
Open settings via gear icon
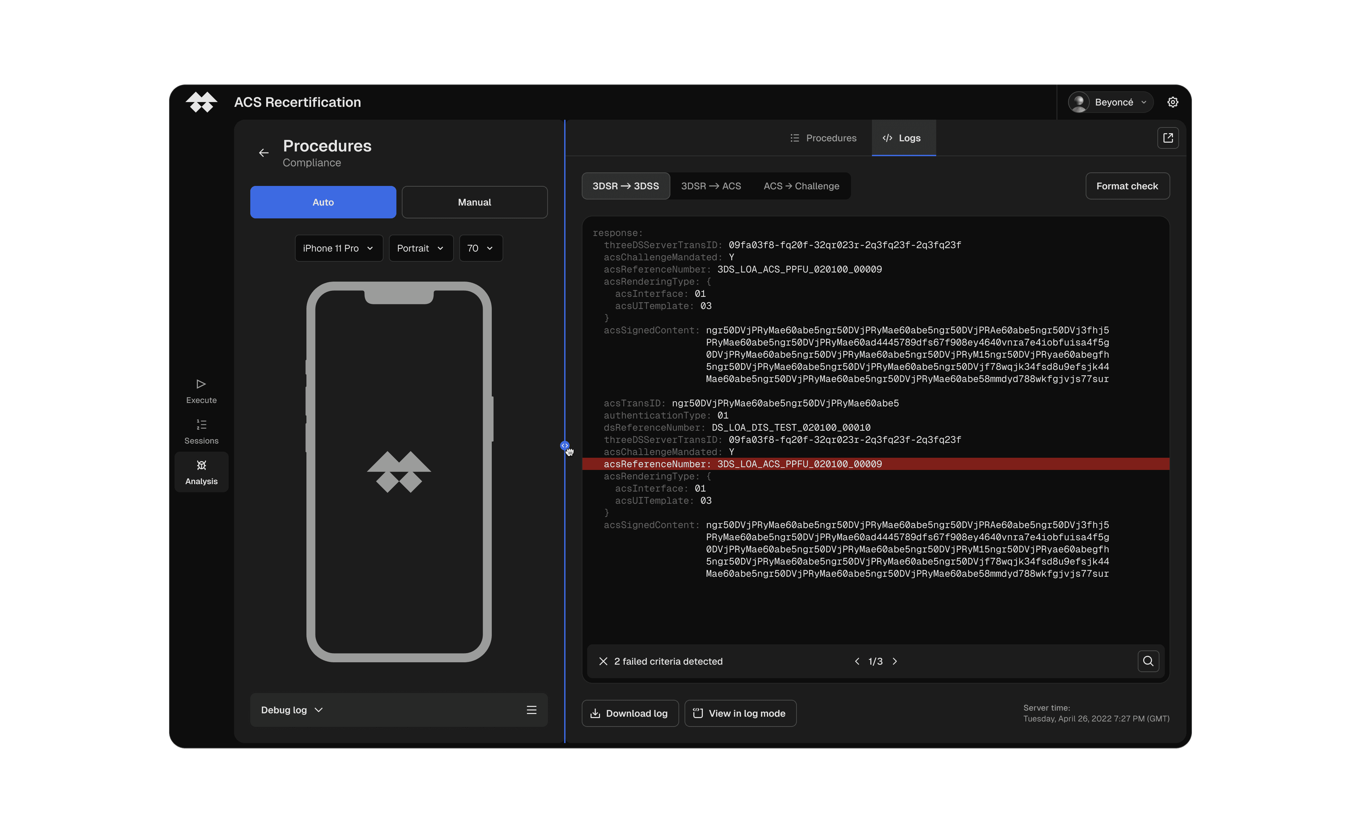[x=1172, y=102]
